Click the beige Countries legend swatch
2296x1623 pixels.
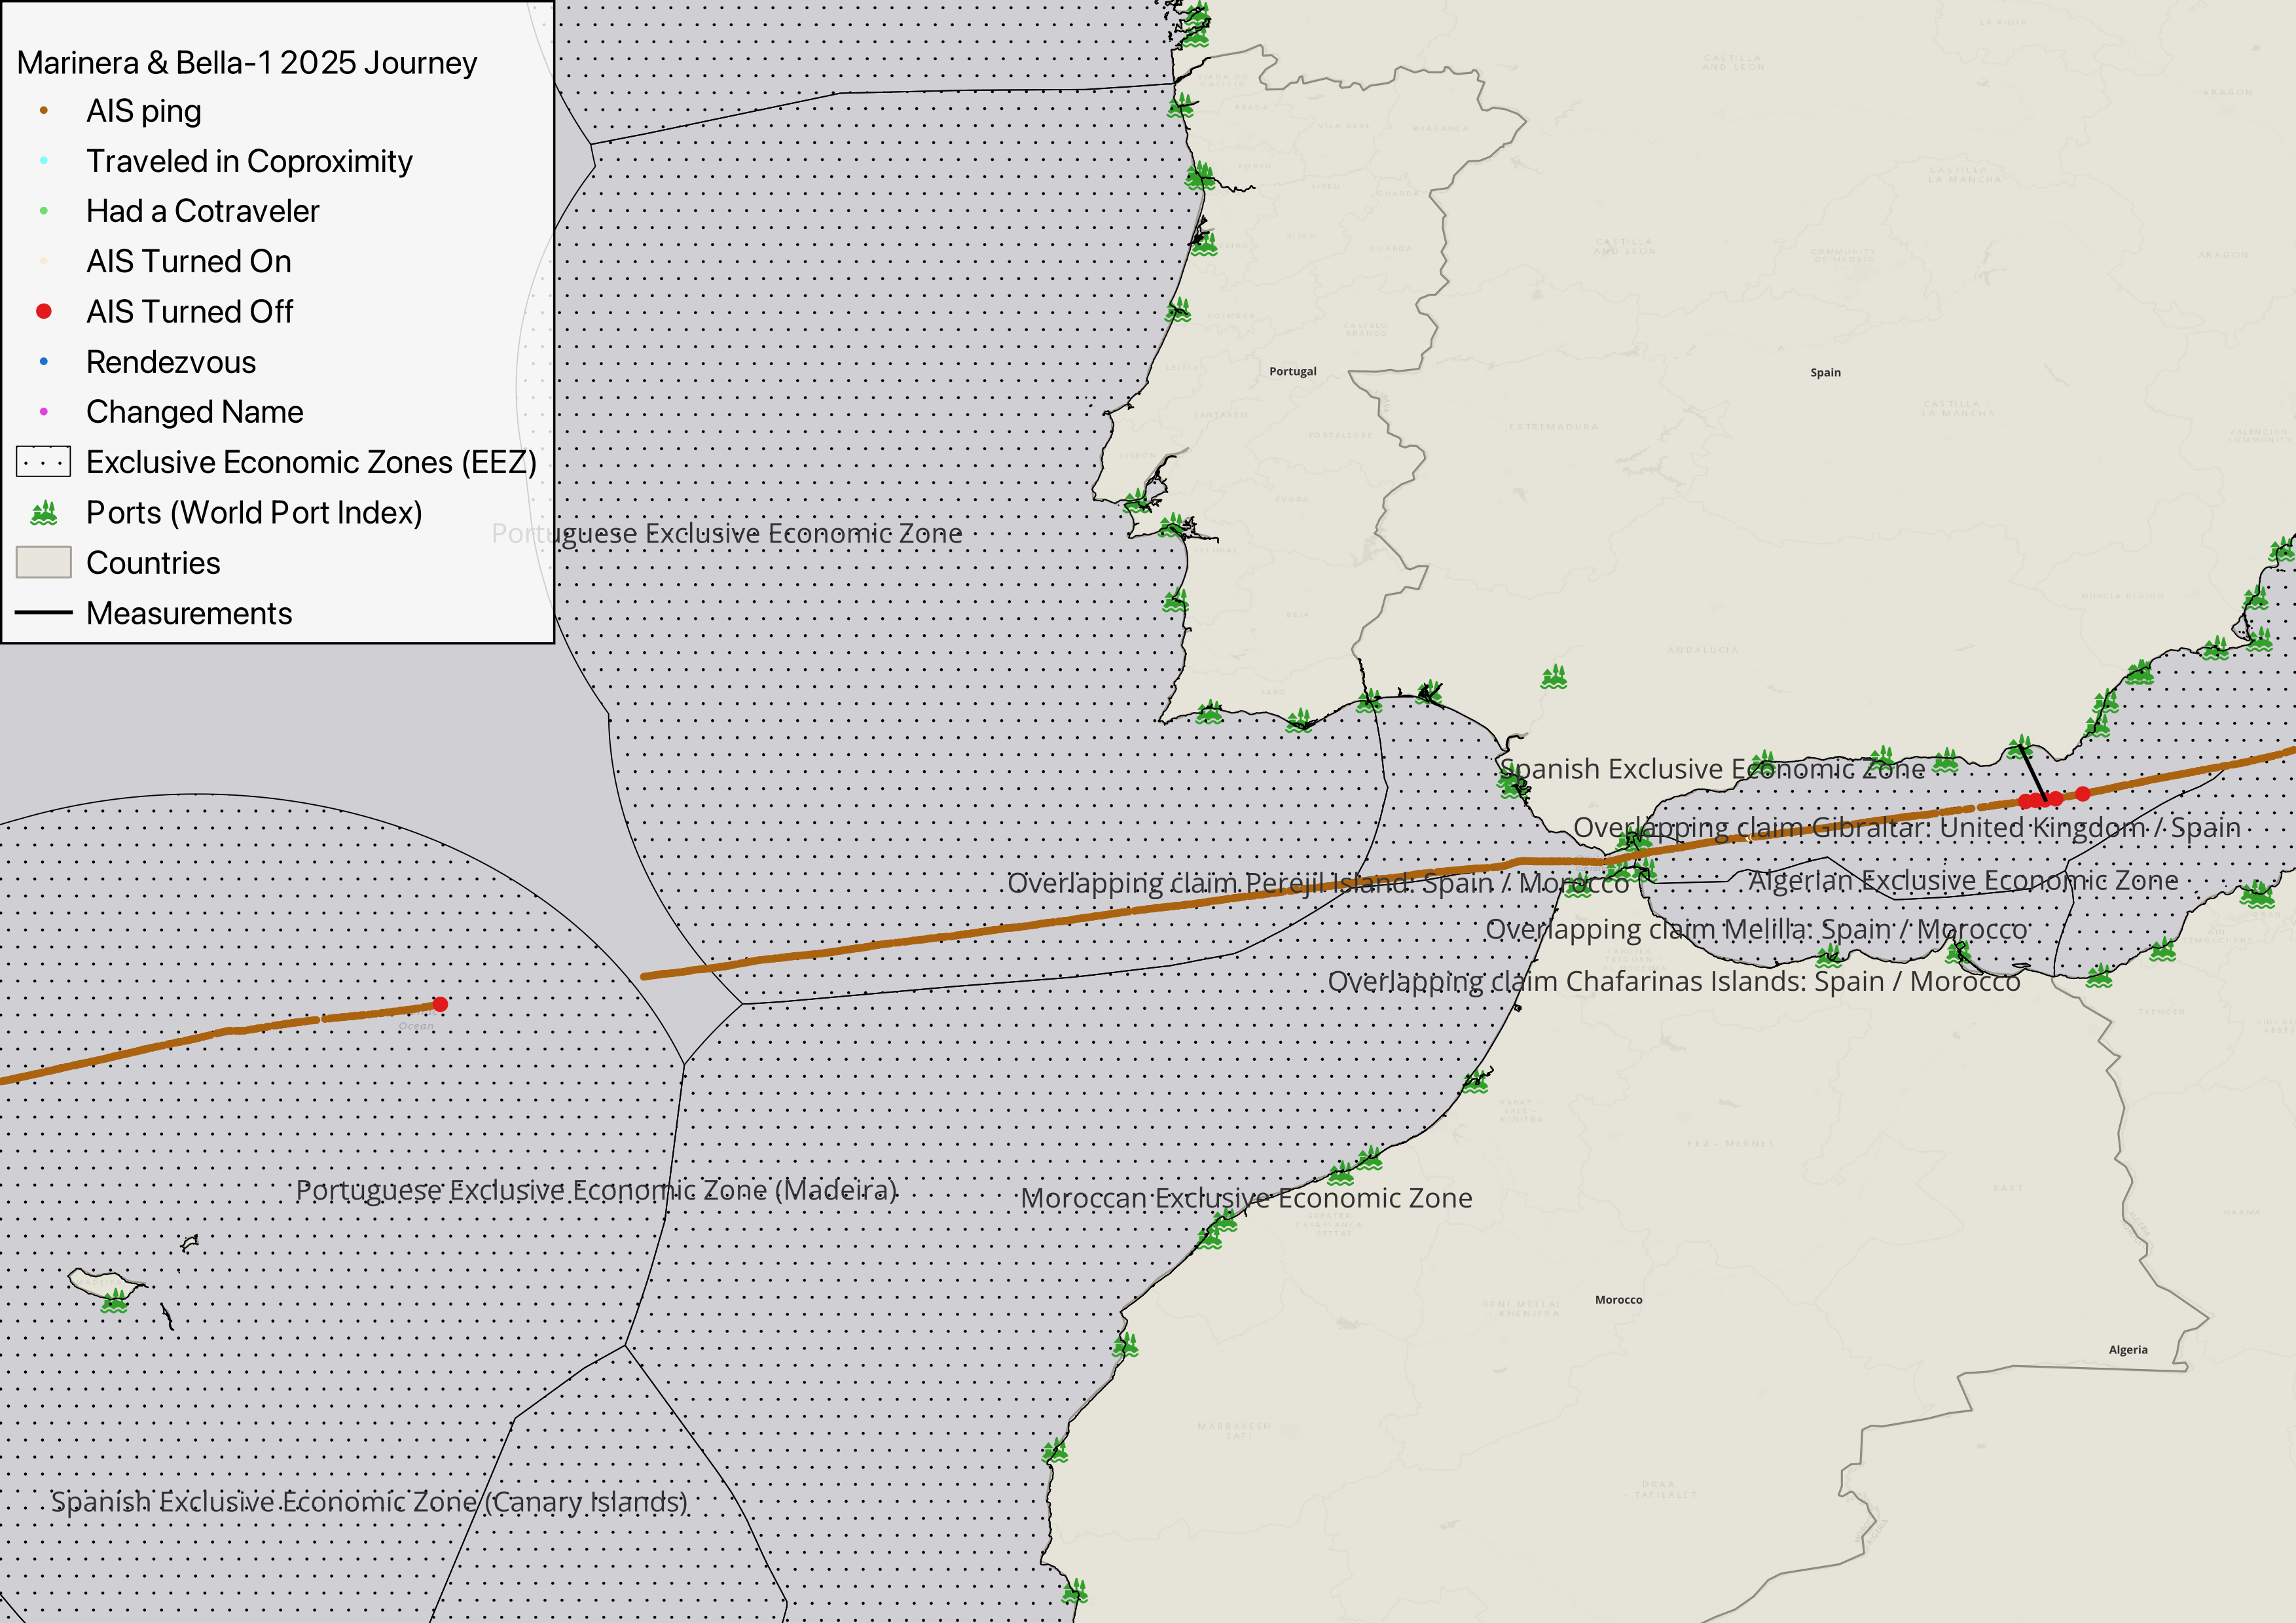pos(44,563)
